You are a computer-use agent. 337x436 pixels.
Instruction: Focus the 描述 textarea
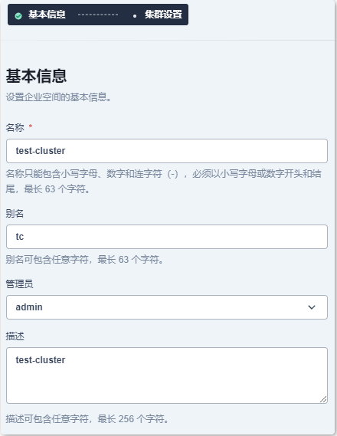[x=167, y=375]
